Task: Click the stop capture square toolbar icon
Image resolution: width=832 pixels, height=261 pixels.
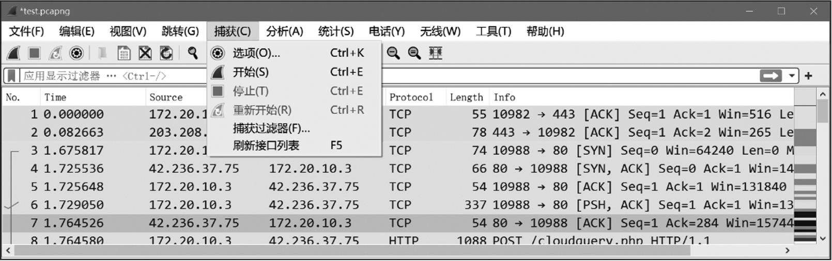Action: 34,53
